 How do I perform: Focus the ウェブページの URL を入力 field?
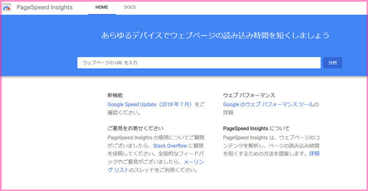coord(199,63)
